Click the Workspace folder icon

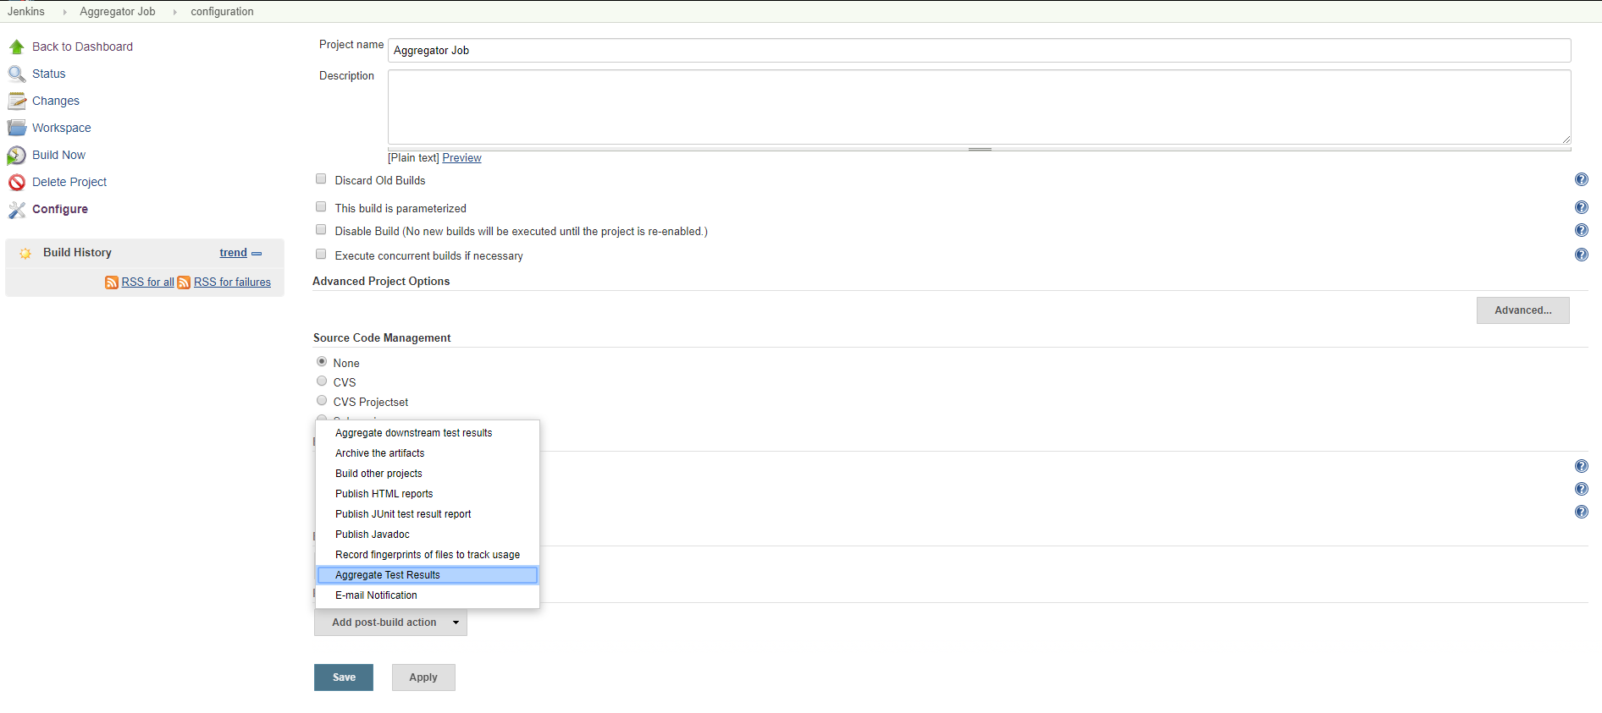tap(17, 128)
